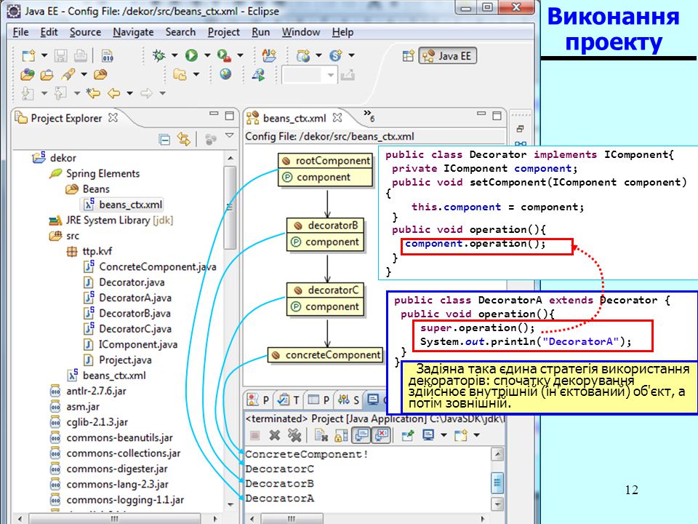Click the Open Console icon
Image resolution: width=698 pixels, height=524 pixels.
pos(460,434)
